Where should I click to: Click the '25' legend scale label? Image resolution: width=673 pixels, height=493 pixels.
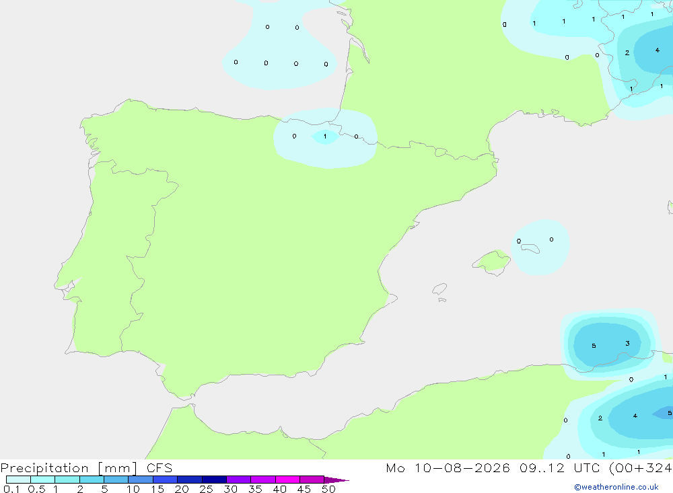point(206,489)
